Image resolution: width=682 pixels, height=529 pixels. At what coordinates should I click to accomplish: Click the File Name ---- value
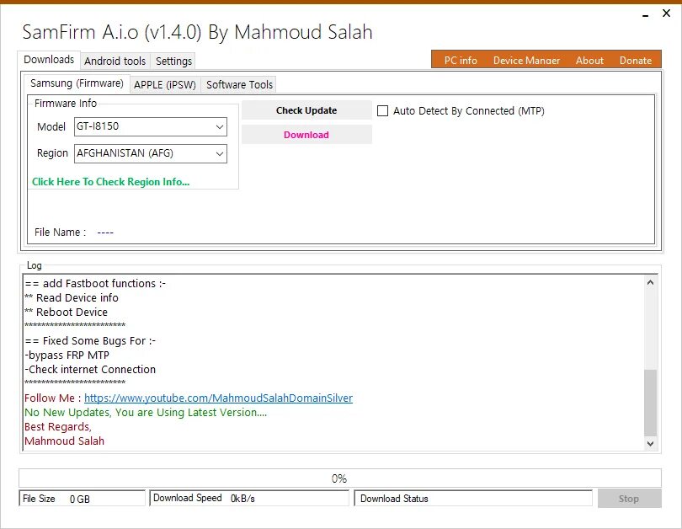(x=105, y=232)
